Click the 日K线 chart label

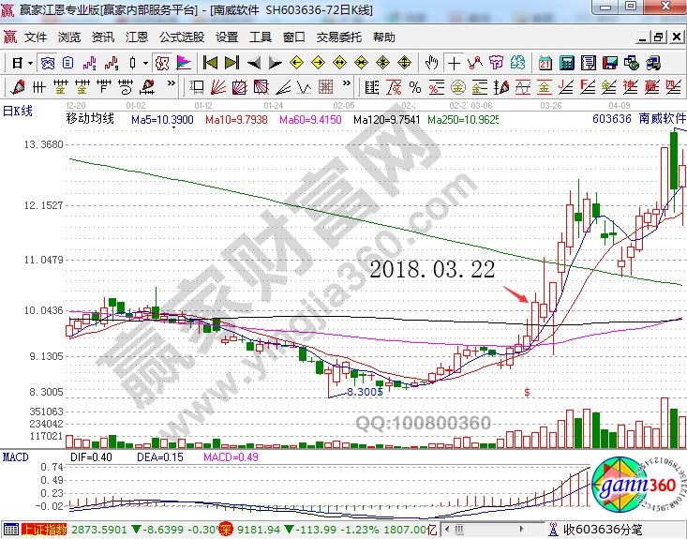pyautogui.click(x=18, y=111)
